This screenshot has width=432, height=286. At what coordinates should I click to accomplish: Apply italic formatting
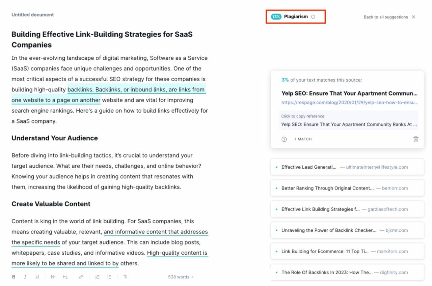pyautogui.click(x=25, y=277)
